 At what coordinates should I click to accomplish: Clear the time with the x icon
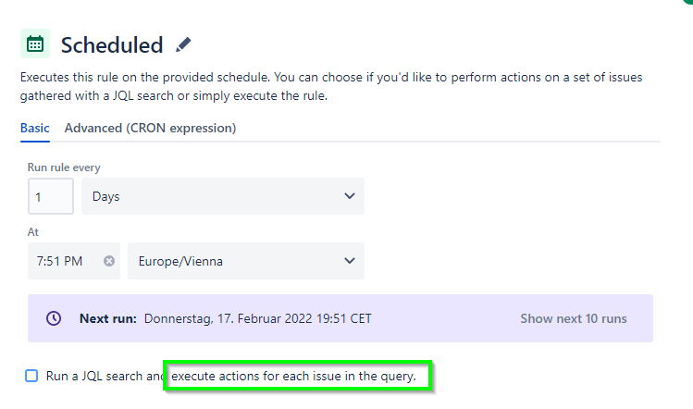(109, 261)
